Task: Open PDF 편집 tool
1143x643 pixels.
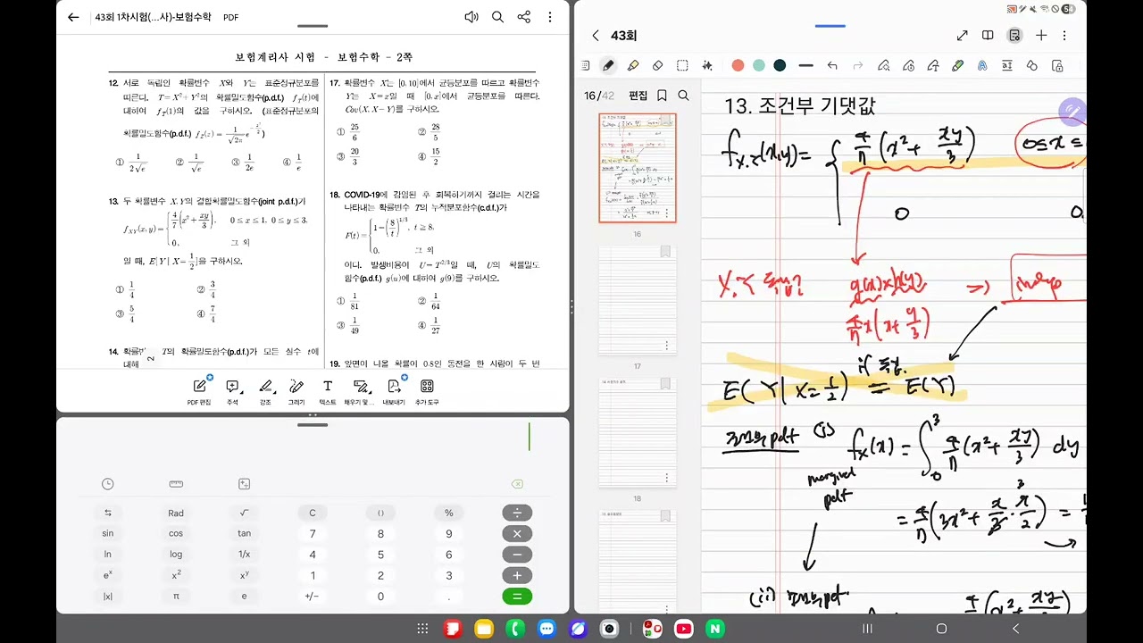Action: coord(200,391)
